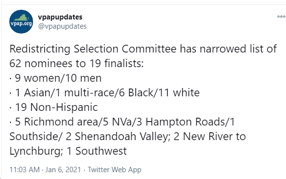Click the vpap.org text inside the avatar
286x179 pixels.
pyautogui.click(x=21, y=24)
